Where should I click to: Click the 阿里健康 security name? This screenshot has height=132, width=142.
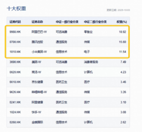[x=37, y=102]
